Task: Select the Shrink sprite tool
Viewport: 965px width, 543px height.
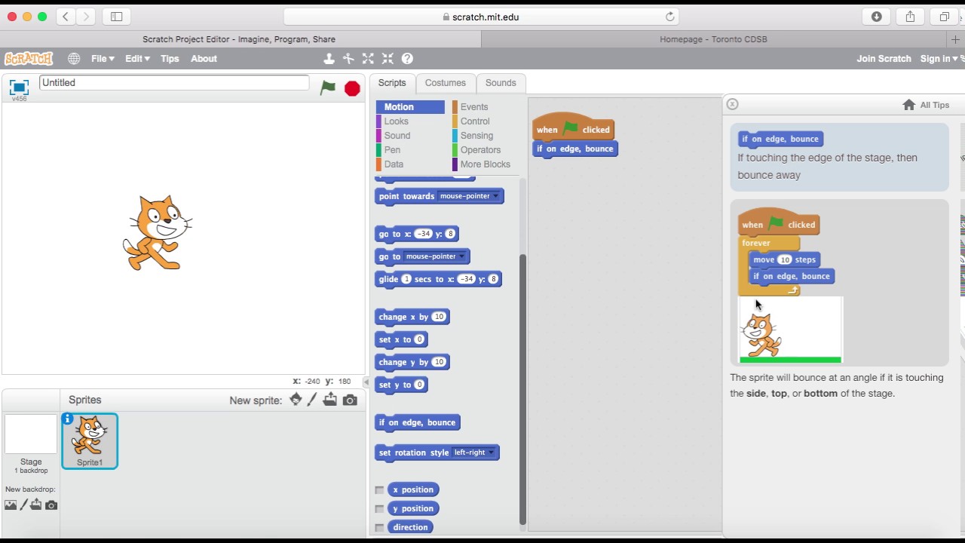Action: pos(388,58)
